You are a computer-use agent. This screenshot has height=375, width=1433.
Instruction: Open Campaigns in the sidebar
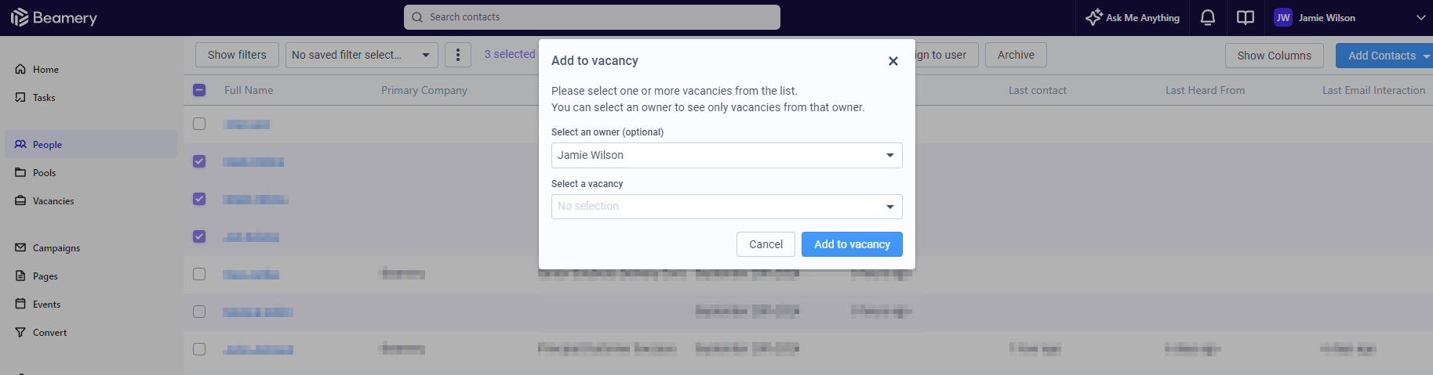coord(56,248)
